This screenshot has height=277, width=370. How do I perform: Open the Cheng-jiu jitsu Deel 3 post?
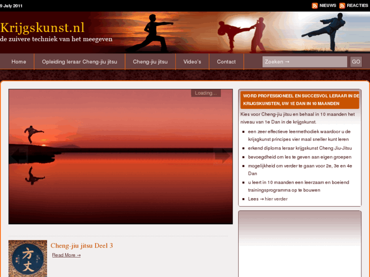[x=81, y=245]
